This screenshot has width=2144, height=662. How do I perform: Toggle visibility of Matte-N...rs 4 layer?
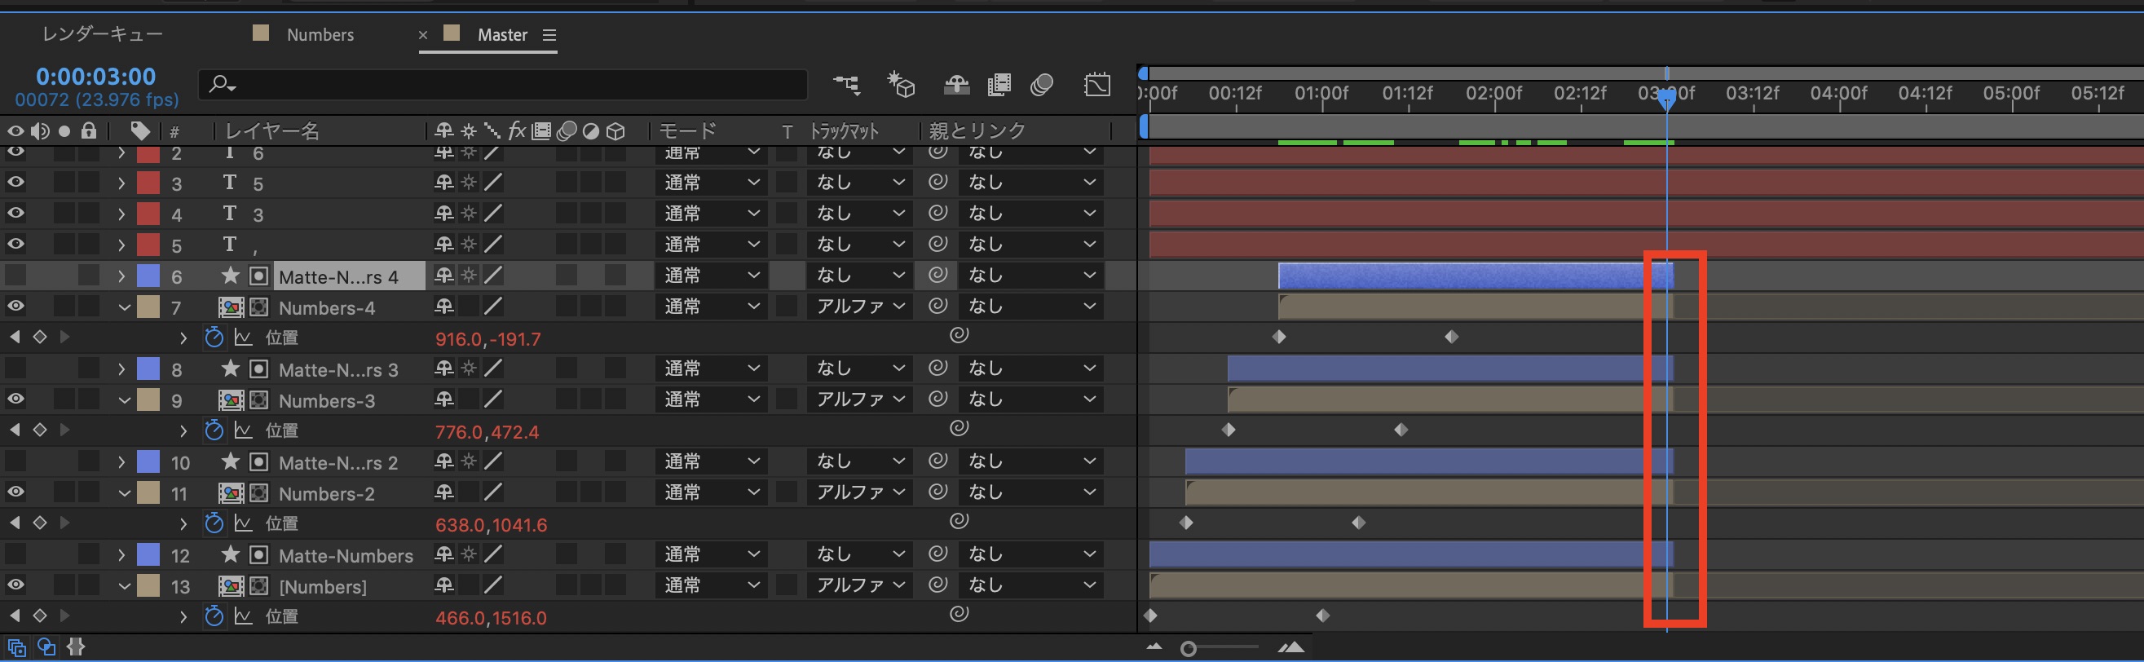[15, 276]
